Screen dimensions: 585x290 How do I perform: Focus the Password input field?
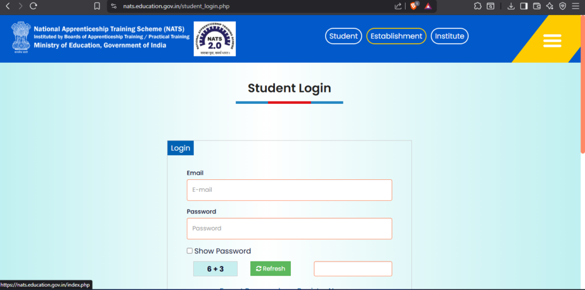tap(289, 228)
